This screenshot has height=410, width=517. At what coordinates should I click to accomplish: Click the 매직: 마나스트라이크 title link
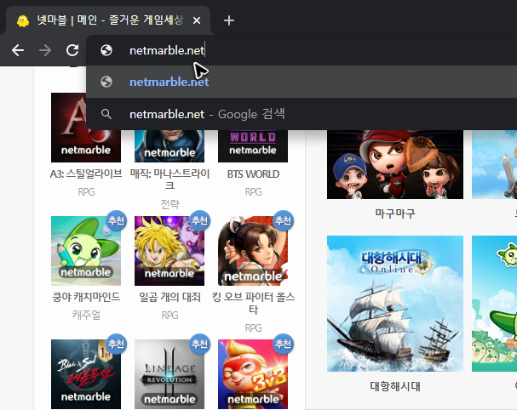click(x=169, y=179)
